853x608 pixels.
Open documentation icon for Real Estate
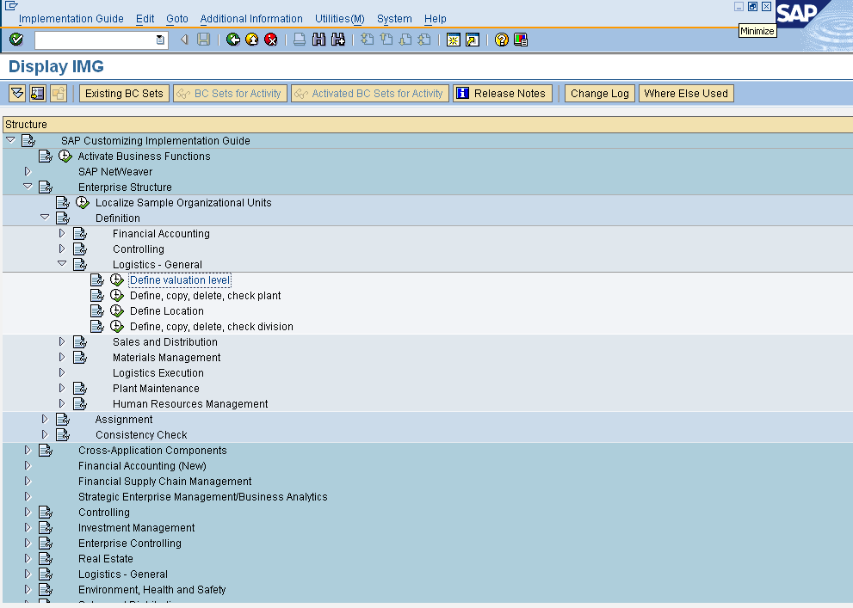tap(46, 559)
